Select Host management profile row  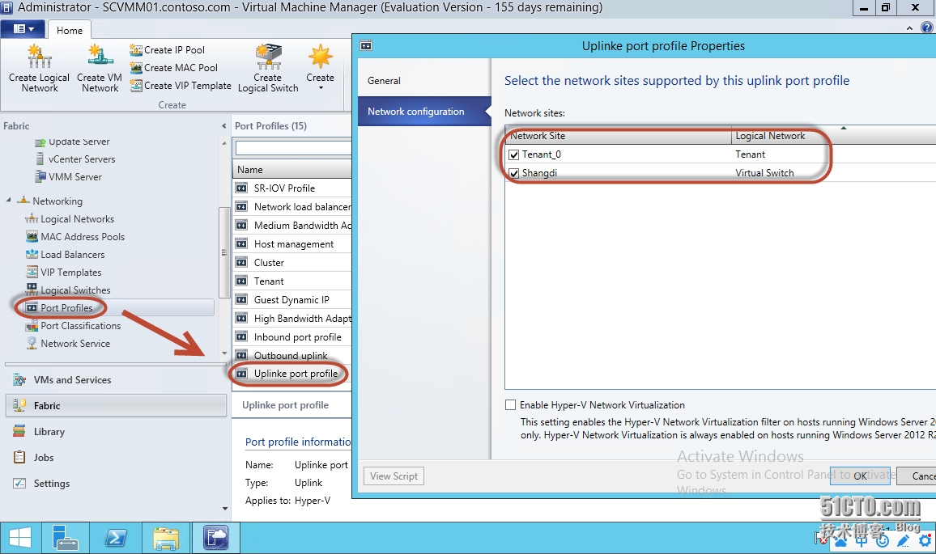coord(292,244)
